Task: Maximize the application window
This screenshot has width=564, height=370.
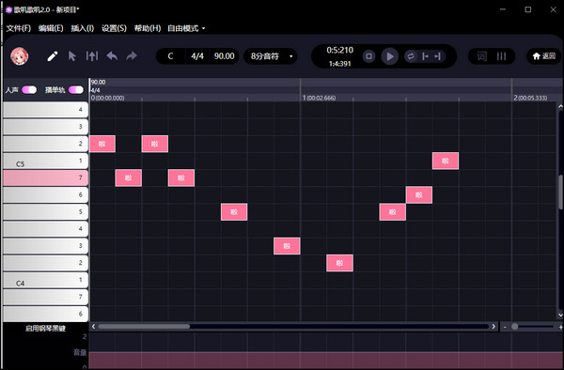Action: [528, 9]
